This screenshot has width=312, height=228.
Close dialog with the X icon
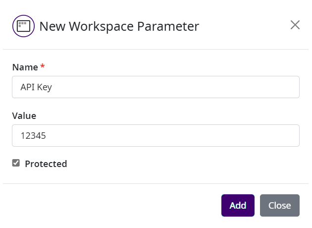click(x=295, y=25)
